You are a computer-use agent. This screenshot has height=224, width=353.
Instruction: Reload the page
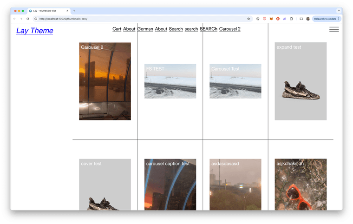pyautogui.click(x=28, y=19)
